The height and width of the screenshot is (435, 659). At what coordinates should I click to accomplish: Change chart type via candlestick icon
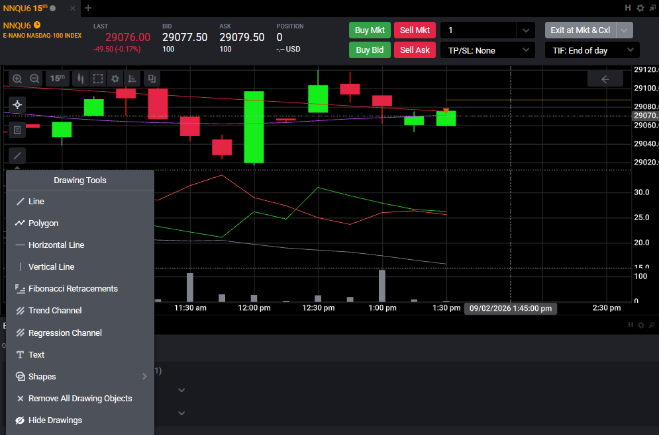80,79
